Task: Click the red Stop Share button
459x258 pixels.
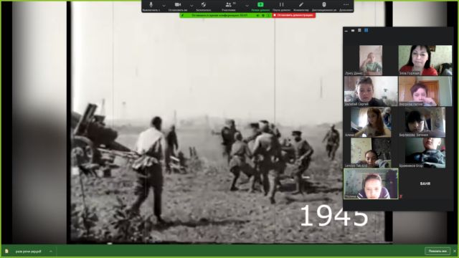Action: coord(294,15)
